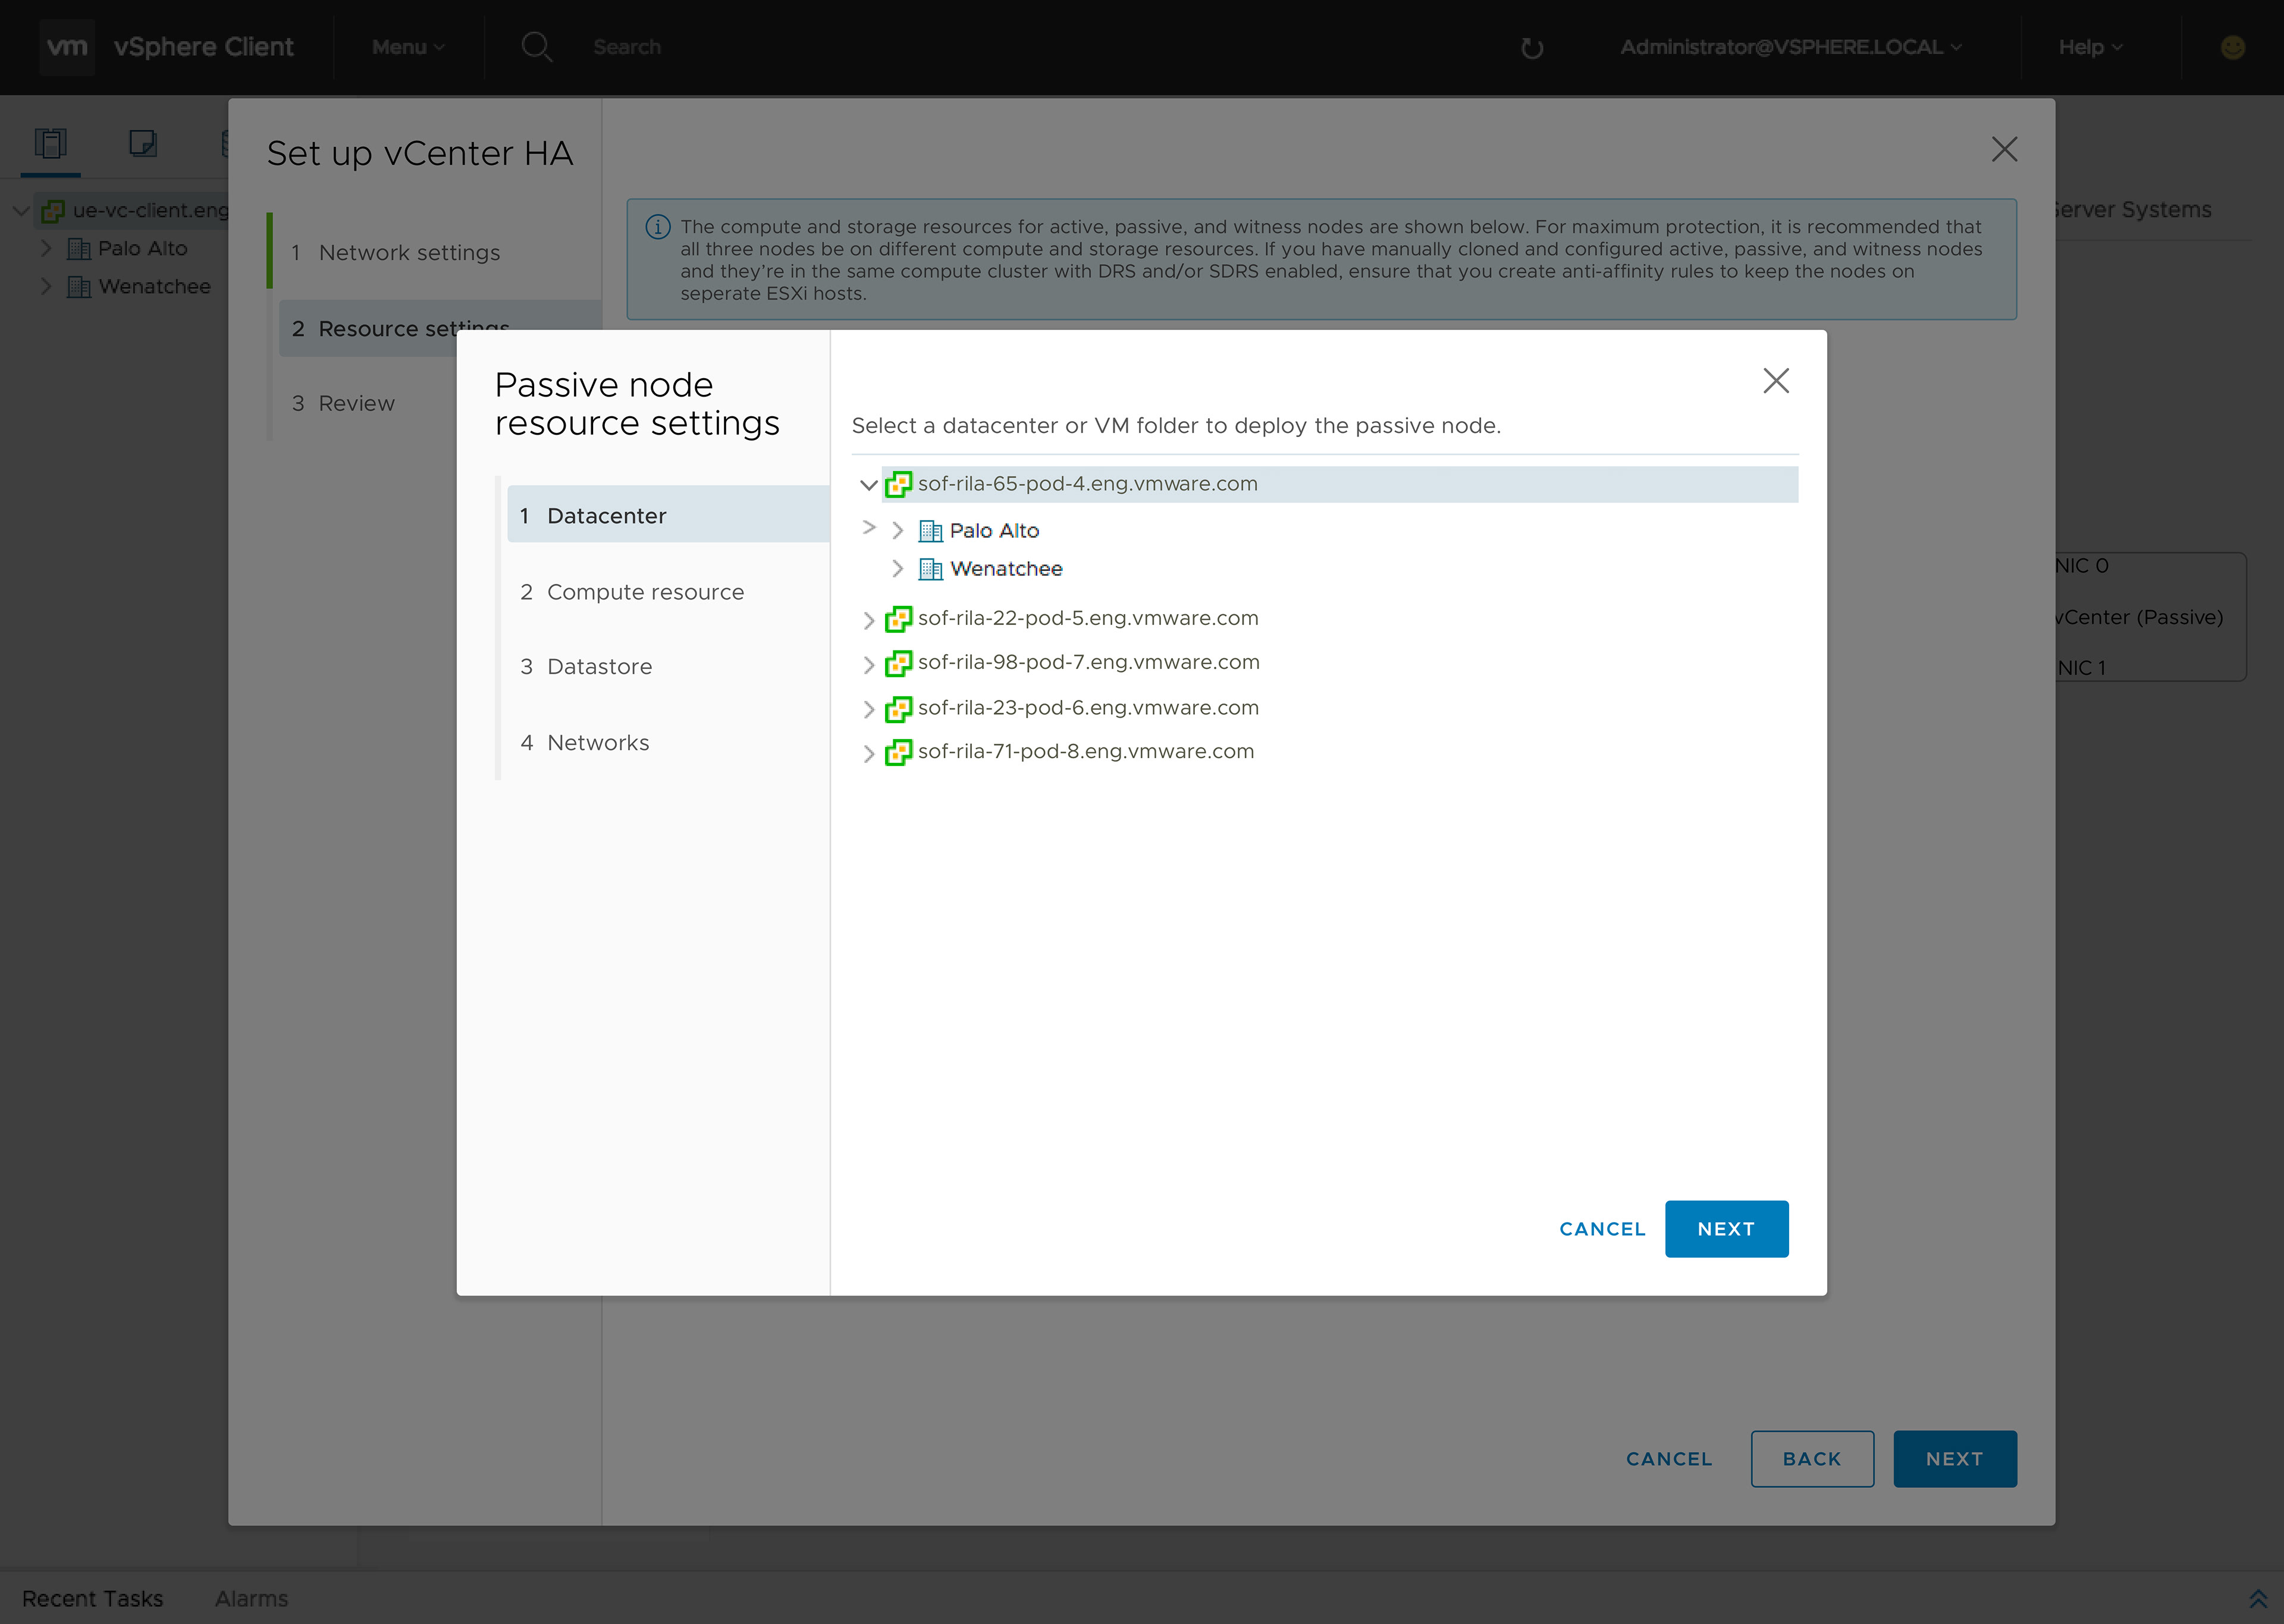Click the info icon in the resources notice
Image resolution: width=2284 pixels, height=1624 pixels.
[658, 227]
